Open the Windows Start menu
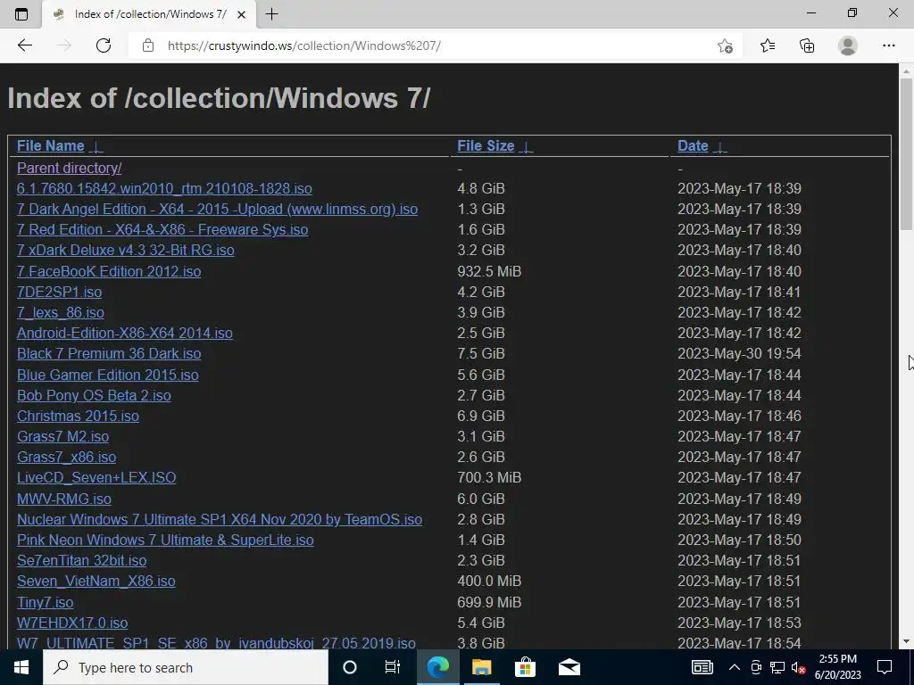This screenshot has height=685, width=914. coord(21,667)
